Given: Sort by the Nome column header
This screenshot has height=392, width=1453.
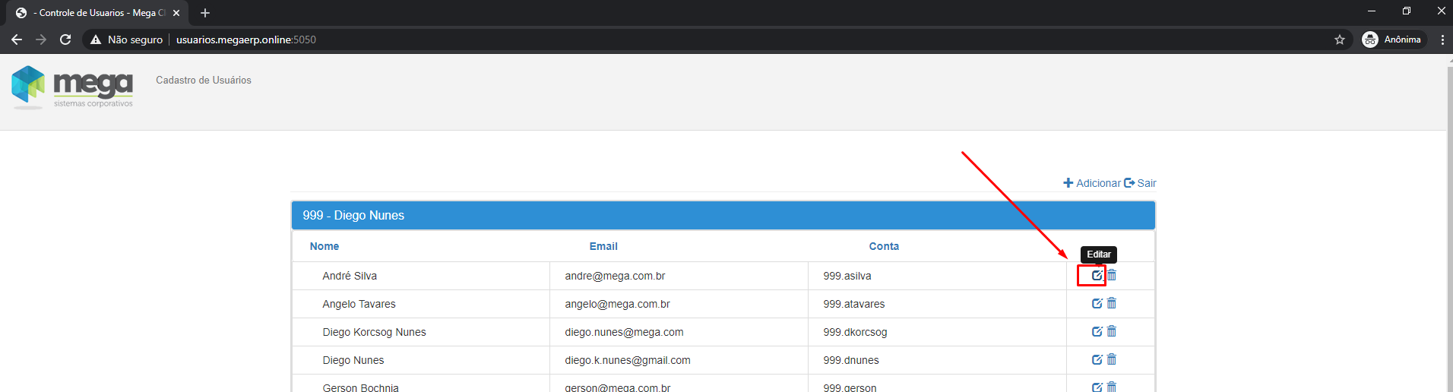Looking at the screenshot, I should click(324, 246).
